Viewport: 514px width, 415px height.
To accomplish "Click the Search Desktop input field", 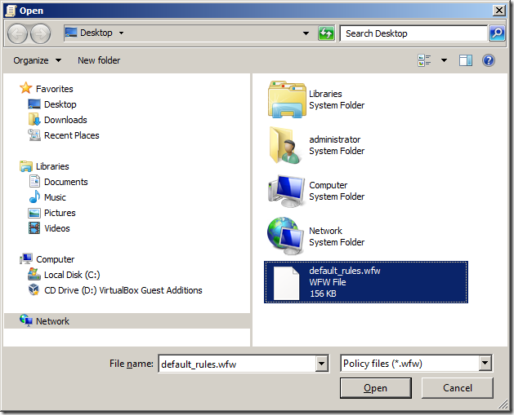I will click(x=413, y=33).
